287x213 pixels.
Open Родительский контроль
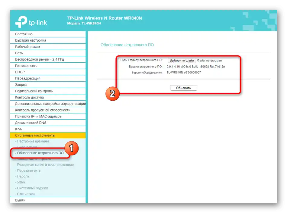48,91
